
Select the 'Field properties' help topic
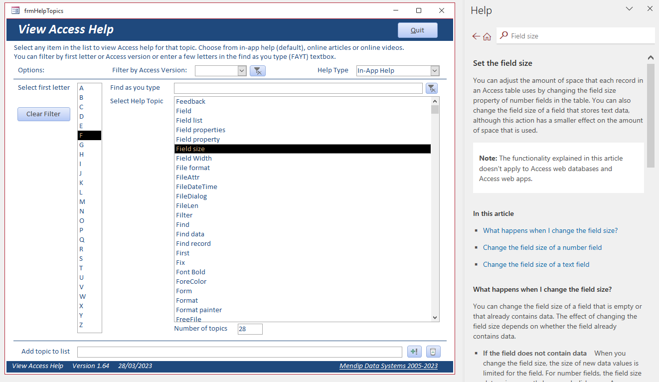(x=303, y=130)
